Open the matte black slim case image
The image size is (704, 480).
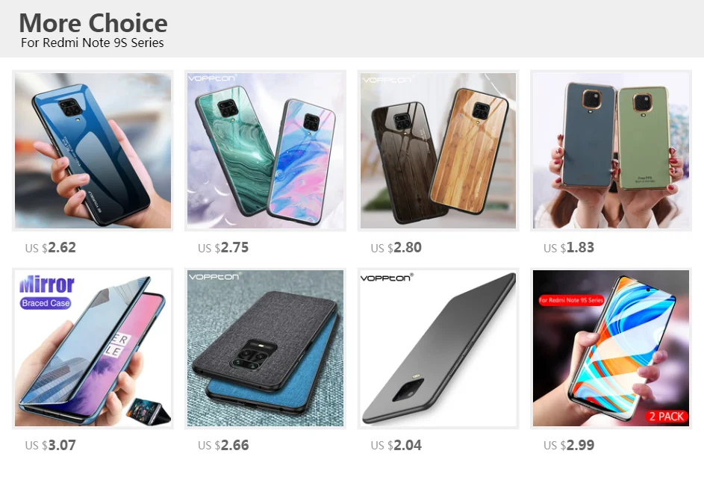[x=437, y=348]
